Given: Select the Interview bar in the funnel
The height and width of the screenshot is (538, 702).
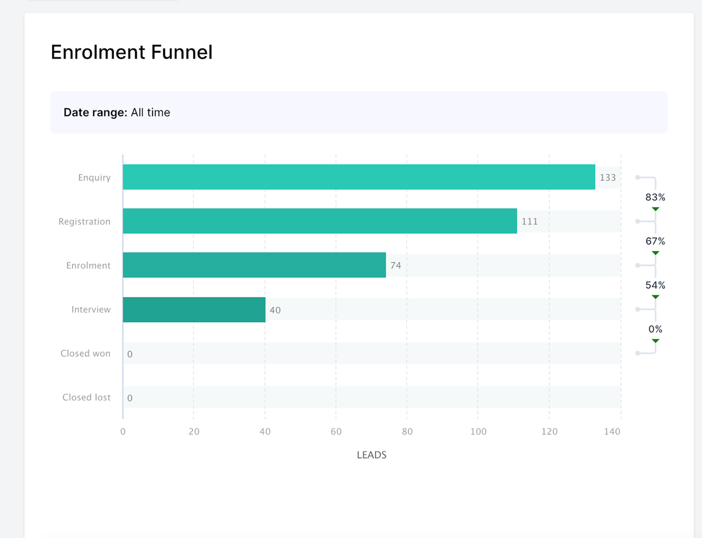Looking at the screenshot, I should (194, 309).
